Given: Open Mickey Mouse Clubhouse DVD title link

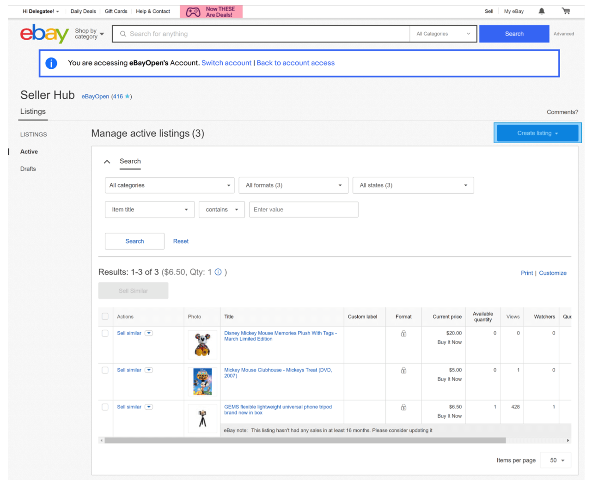Looking at the screenshot, I should point(278,373).
